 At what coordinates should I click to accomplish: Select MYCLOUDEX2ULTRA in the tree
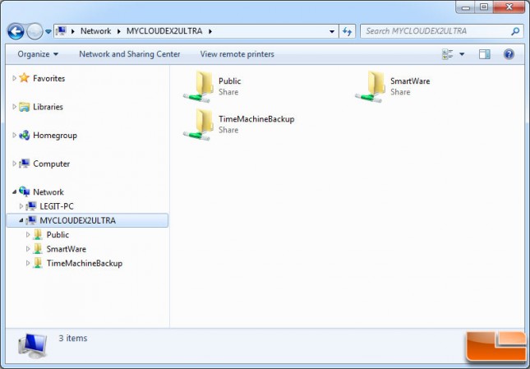pyautogui.click(x=77, y=220)
